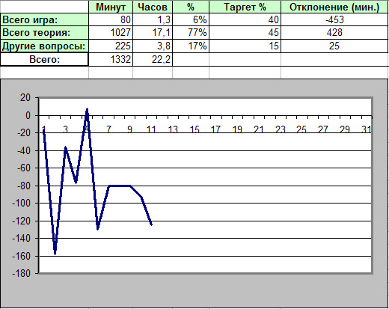Select the cell with value 1332
The width and height of the screenshot is (389, 309).
tap(111, 59)
